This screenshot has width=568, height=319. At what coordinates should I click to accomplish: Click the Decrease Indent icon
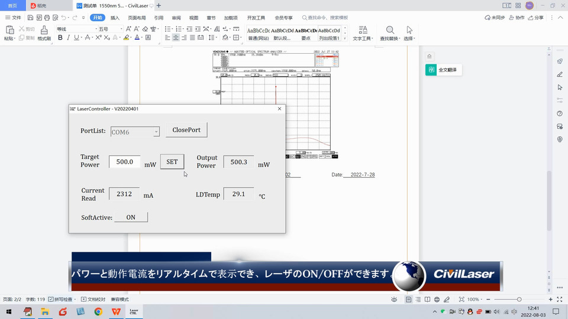(189, 29)
